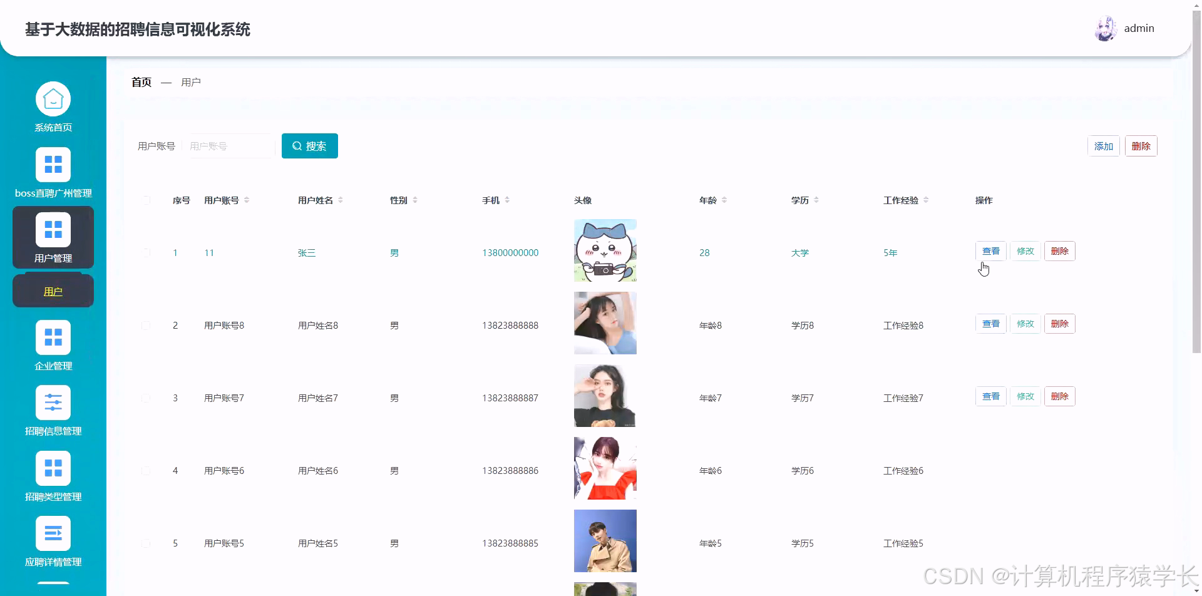Image resolution: width=1202 pixels, height=596 pixels.
Task: Sort the table by 年龄 column
Action: 725,200
